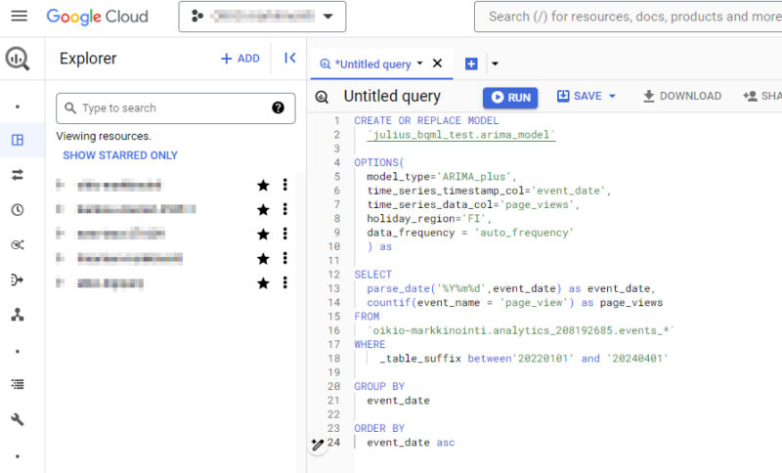Unstar the fifth project in Explorer
Viewport: 782px width, 473px height.
[x=263, y=283]
